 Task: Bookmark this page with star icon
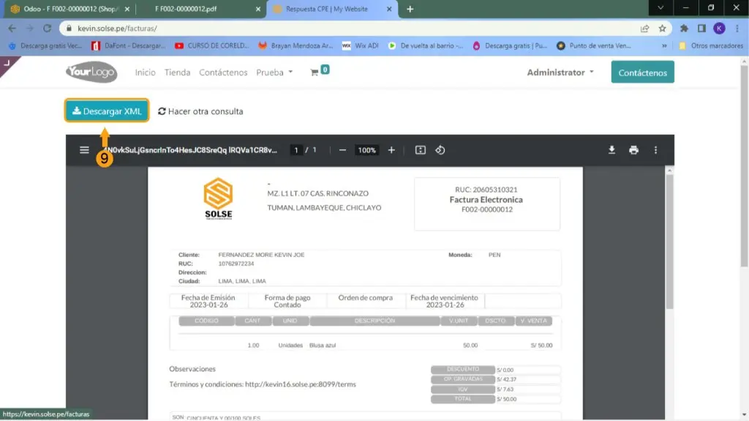(662, 29)
